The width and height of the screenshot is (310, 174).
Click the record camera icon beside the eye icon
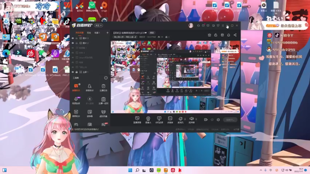click(x=206, y=119)
